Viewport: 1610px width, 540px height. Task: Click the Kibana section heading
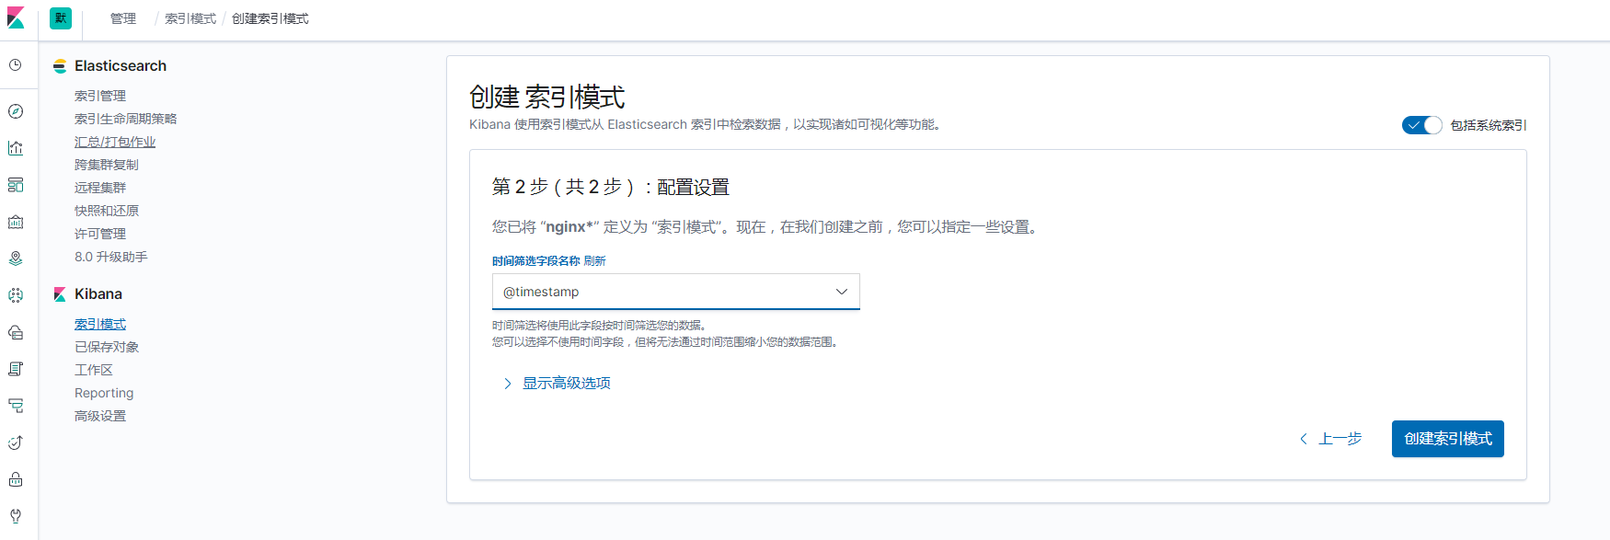click(98, 294)
